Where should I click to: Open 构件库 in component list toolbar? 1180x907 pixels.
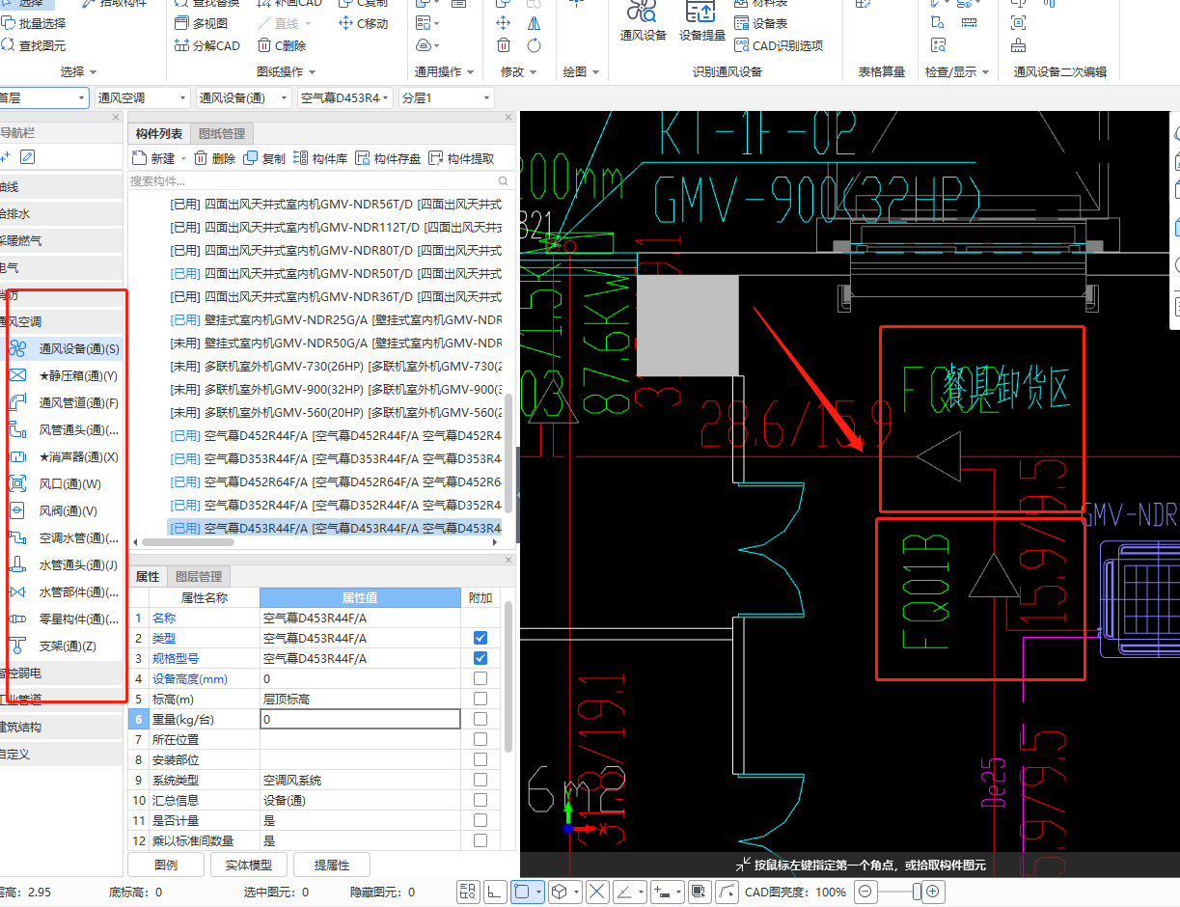point(321,158)
